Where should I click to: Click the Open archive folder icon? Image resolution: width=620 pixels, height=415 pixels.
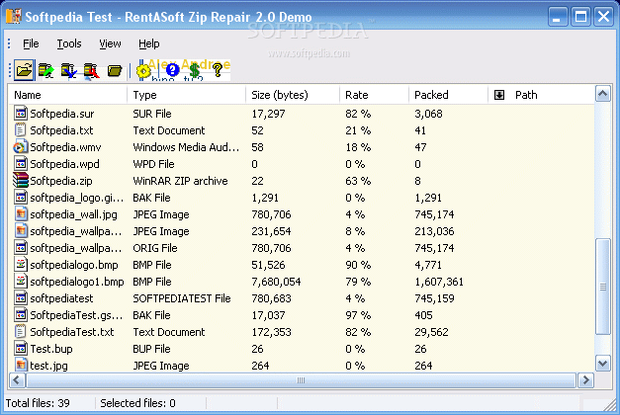click(x=25, y=70)
